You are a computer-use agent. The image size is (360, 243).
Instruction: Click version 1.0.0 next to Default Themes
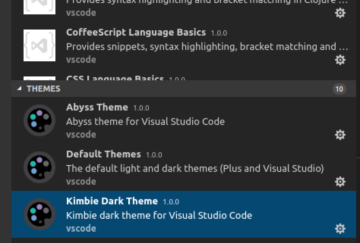point(155,154)
